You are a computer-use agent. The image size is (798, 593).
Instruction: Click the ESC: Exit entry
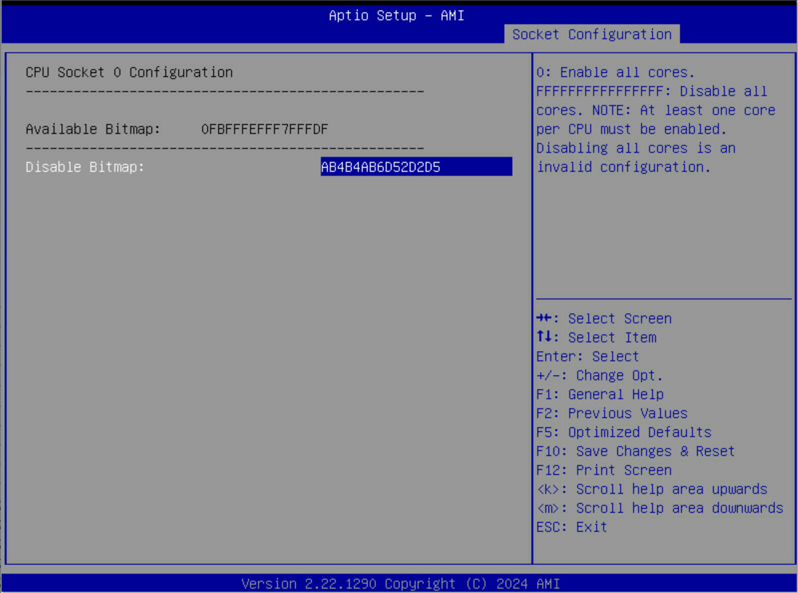point(571,527)
